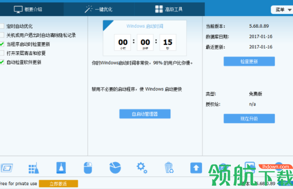Click the n/a value beside 授权给
This screenshot has height=189, width=293.
[x=252, y=104]
